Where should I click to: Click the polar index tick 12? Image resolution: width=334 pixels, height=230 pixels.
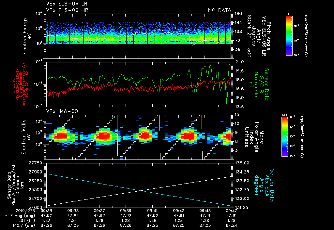237,123
